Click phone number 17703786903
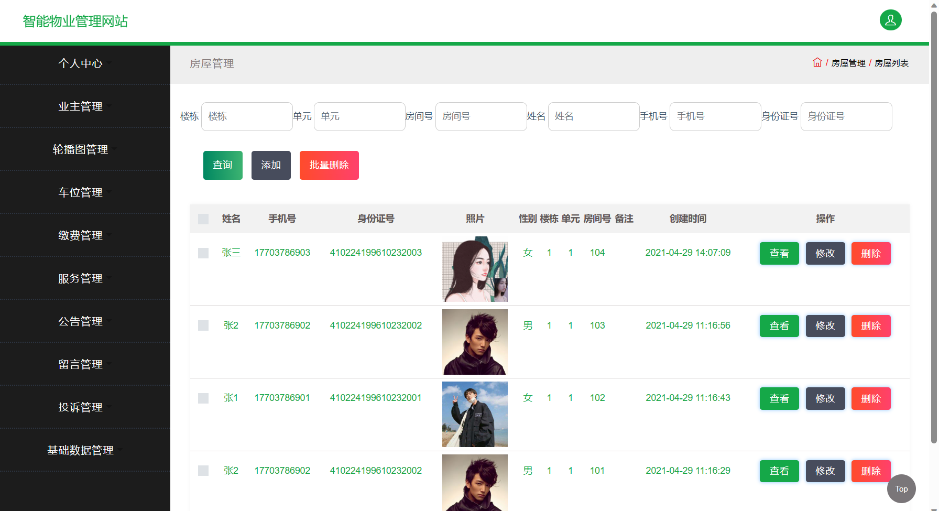The height and width of the screenshot is (511, 939). pyautogui.click(x=282, y=253)
